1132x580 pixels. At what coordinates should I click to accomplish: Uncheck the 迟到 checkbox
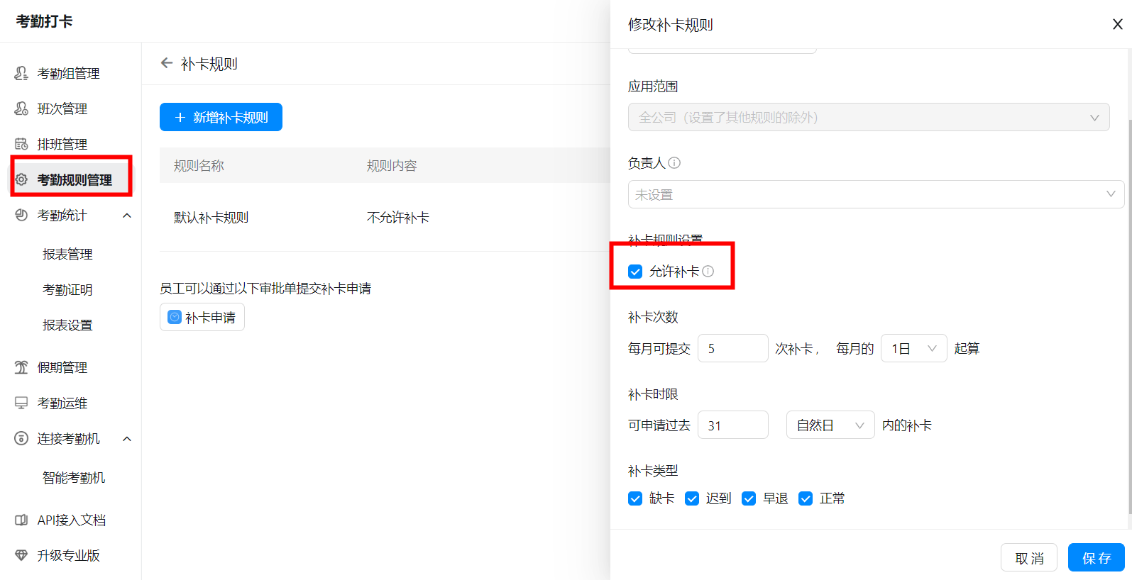[x=692, y=498]
